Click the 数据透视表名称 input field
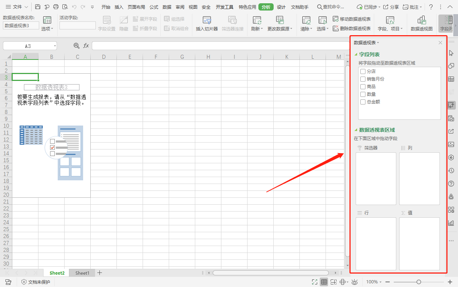This screenshot has height=287, width=458. click(x=21, y=25)
